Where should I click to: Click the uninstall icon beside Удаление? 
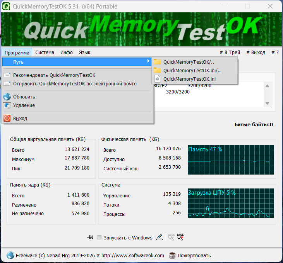7,105
